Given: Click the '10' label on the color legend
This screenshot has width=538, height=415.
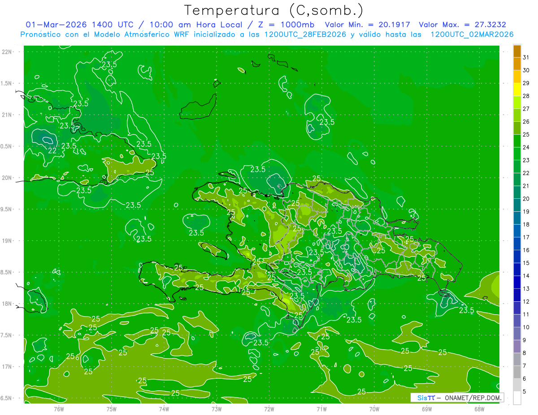Looking at the screenshot, I should click(x=526, y=327).
